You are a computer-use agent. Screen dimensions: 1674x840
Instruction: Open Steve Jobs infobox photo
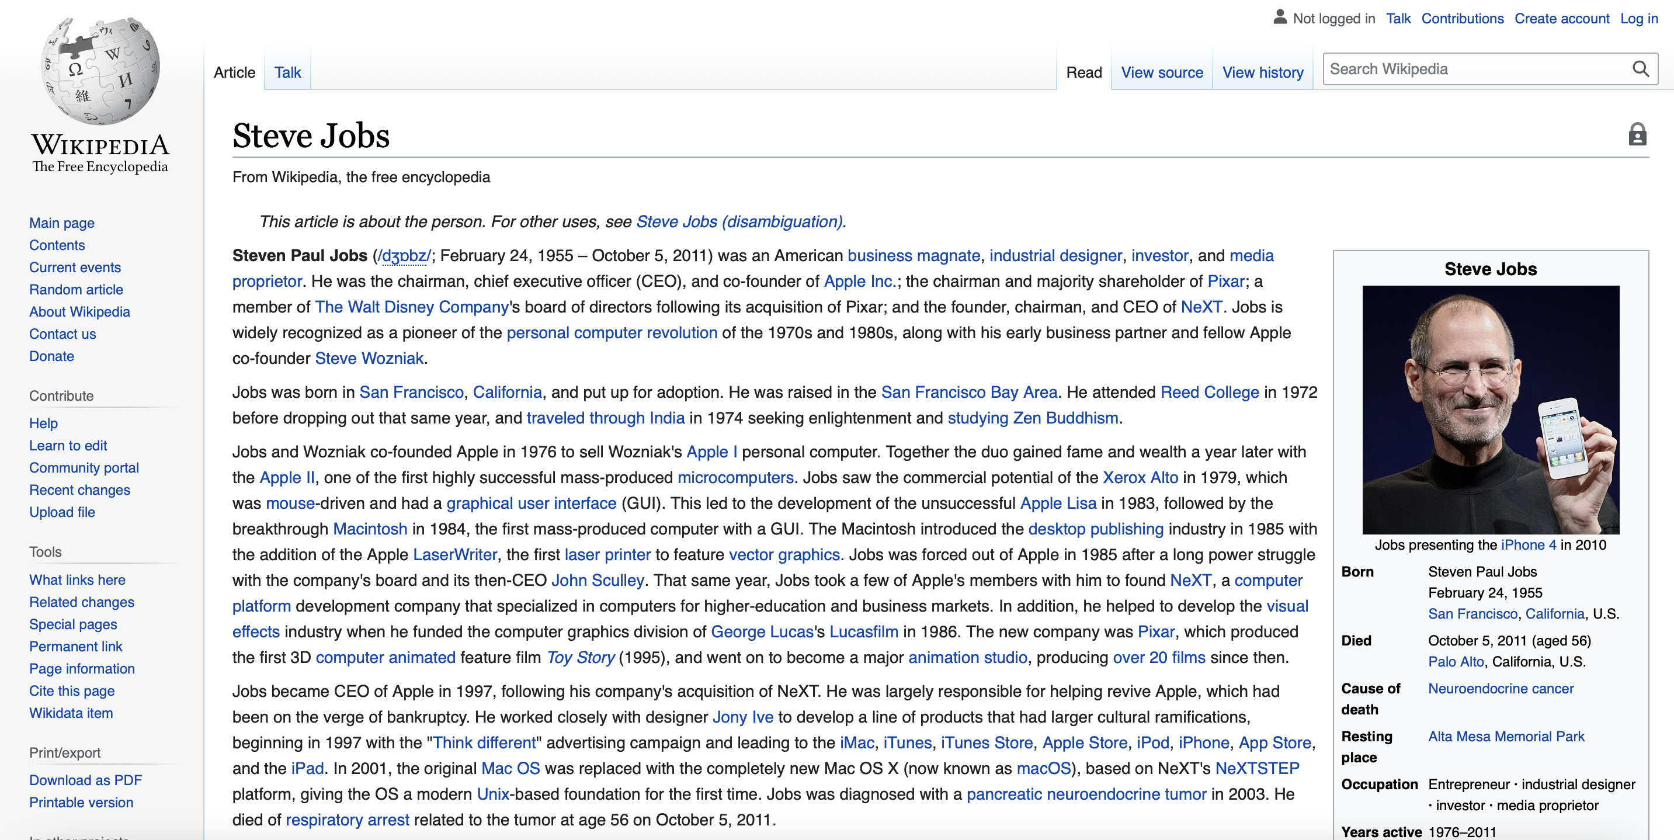click(x=1490, y=409)
